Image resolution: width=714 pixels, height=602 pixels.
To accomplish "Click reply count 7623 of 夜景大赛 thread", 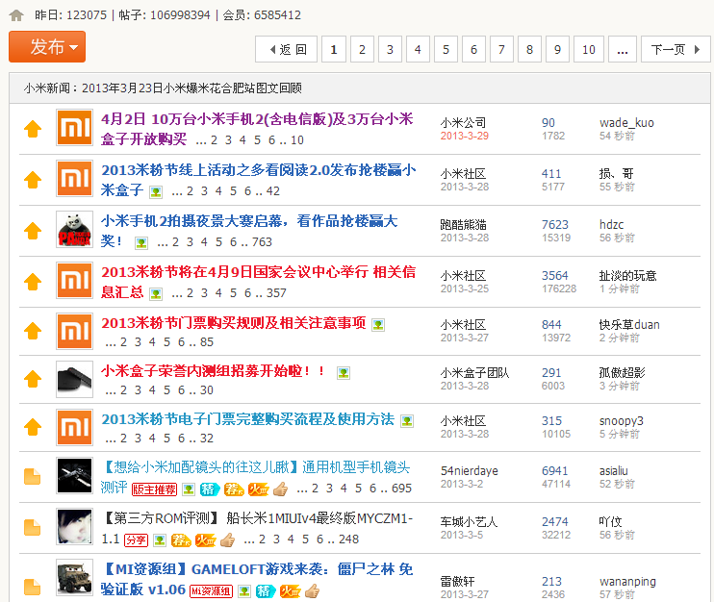I will coord(554,225).
